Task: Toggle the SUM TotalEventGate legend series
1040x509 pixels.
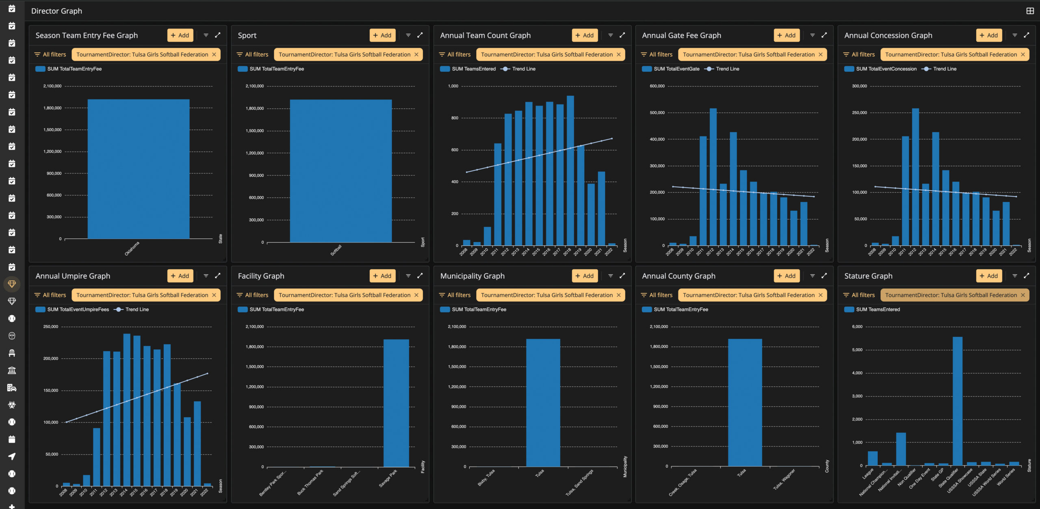Action: click(x=671, y=69)
